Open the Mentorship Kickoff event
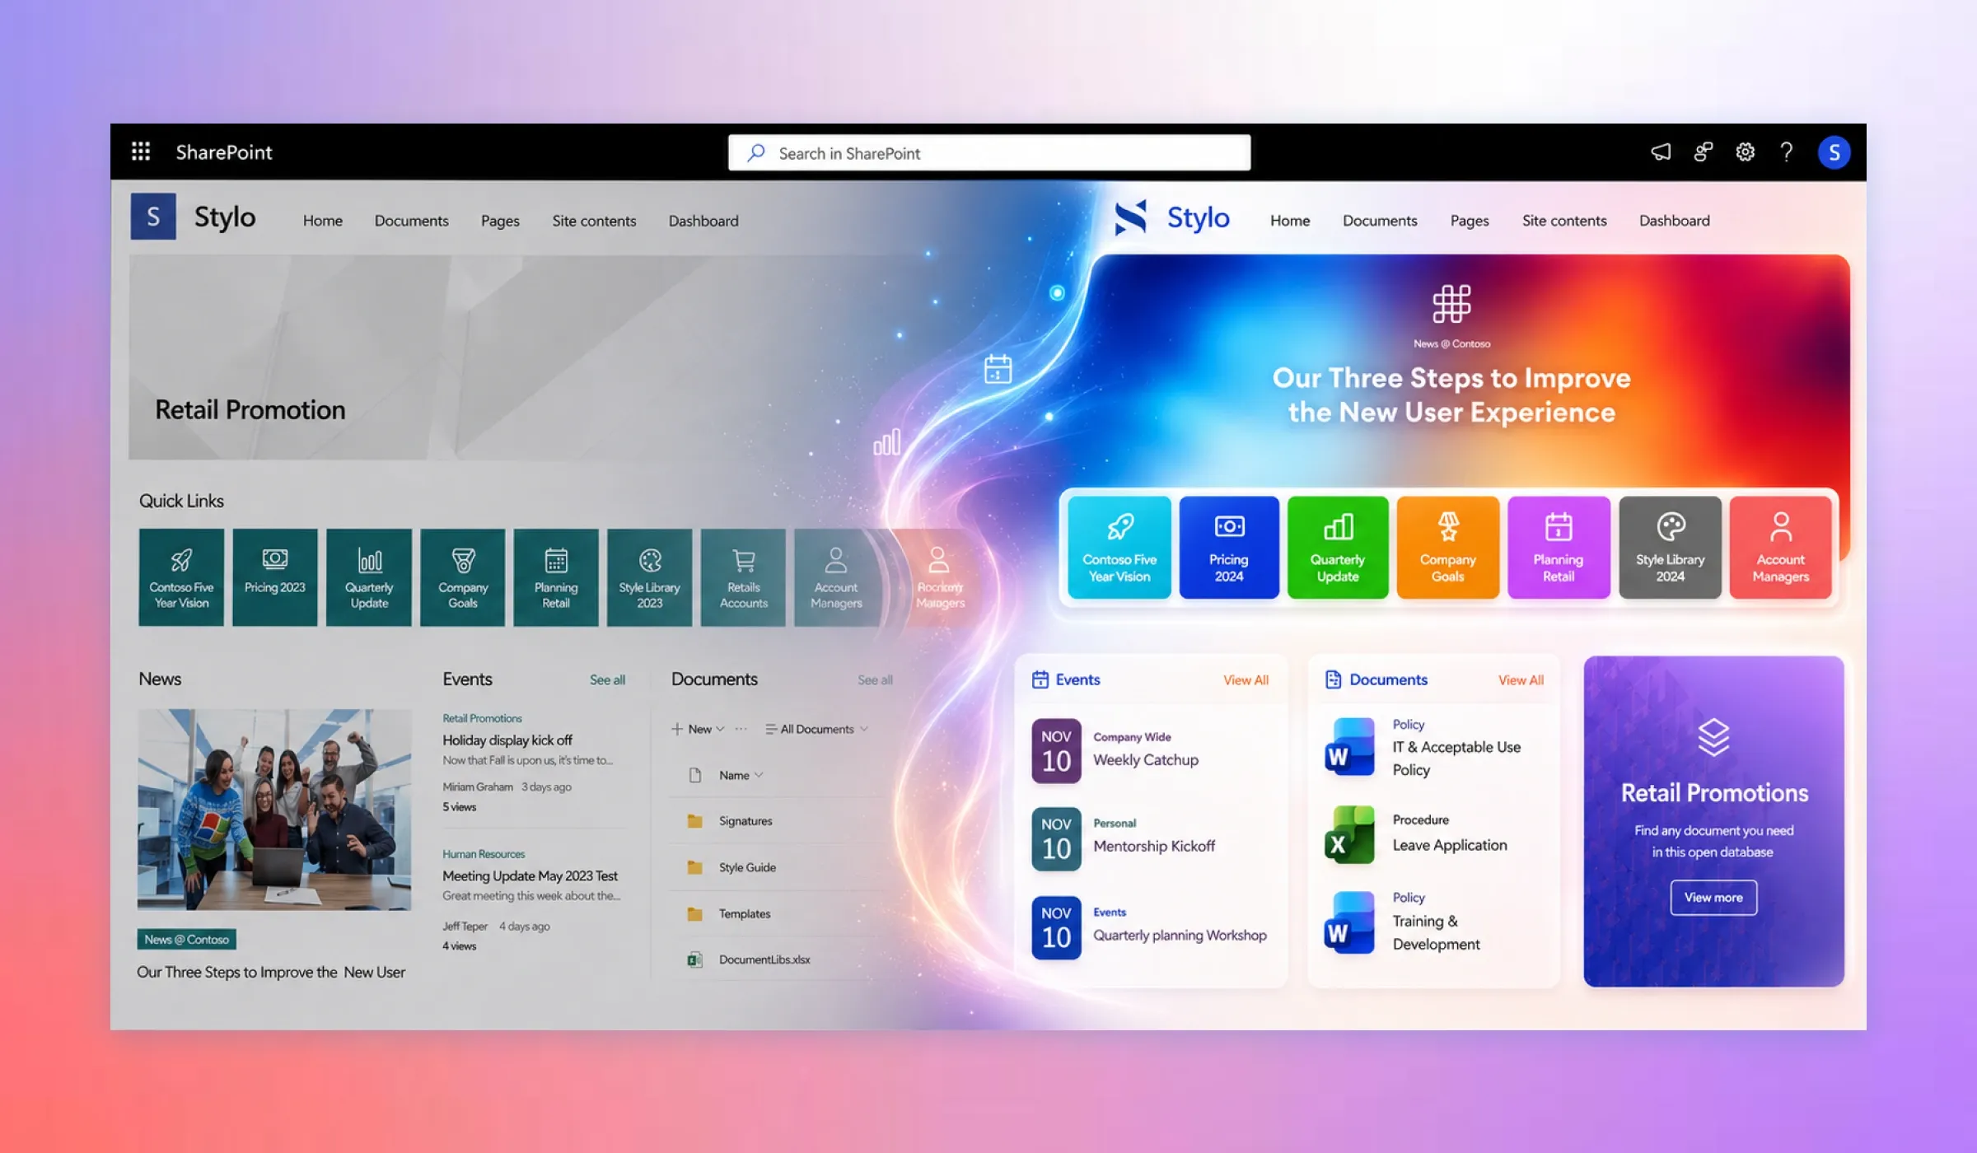This screenshot has height=1153, width=1977. click(x=1154, y=846)
